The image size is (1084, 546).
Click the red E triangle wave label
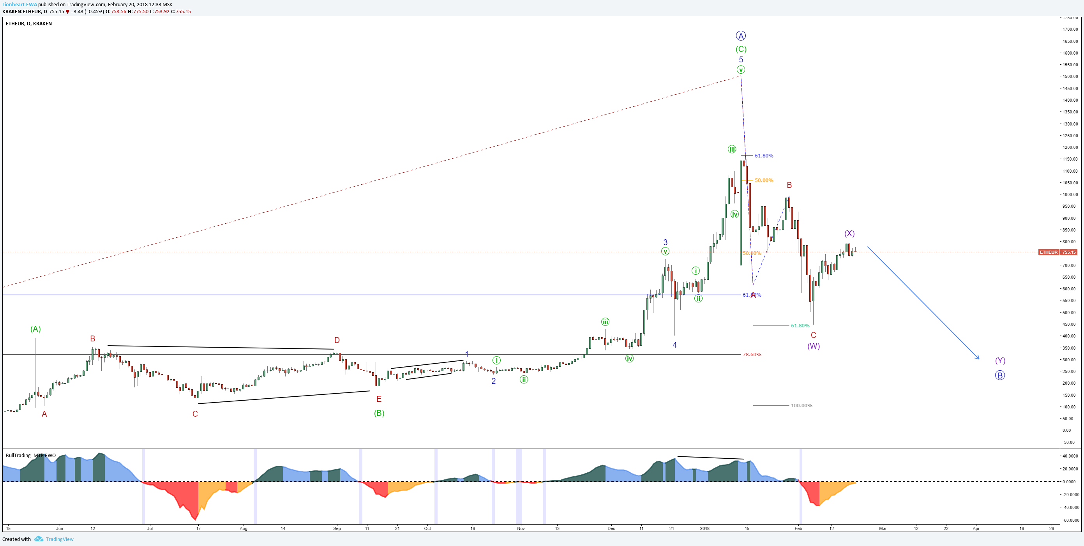[379, 399]
